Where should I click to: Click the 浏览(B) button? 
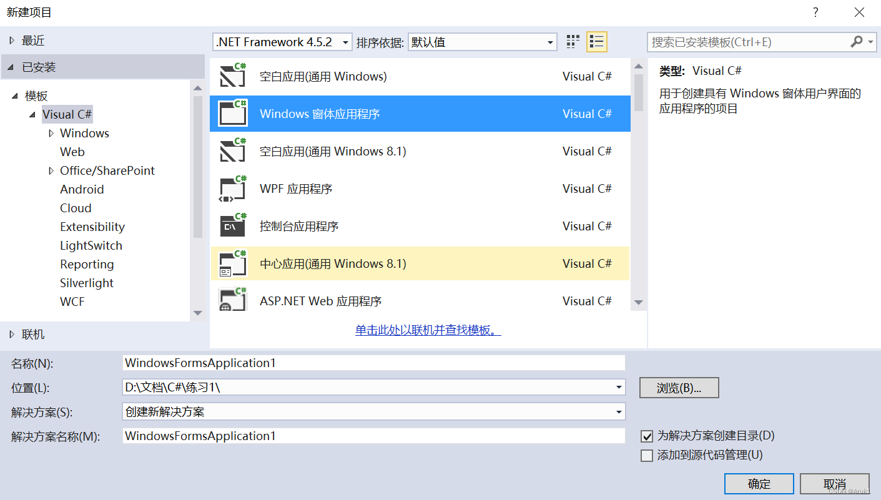(679, 387)
